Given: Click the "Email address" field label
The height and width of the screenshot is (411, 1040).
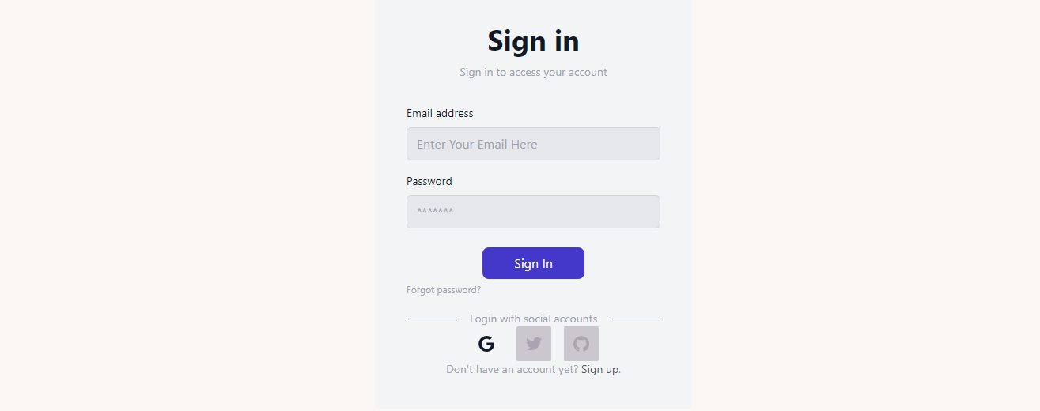Looking at the screenshot, I should pos(440,113).
